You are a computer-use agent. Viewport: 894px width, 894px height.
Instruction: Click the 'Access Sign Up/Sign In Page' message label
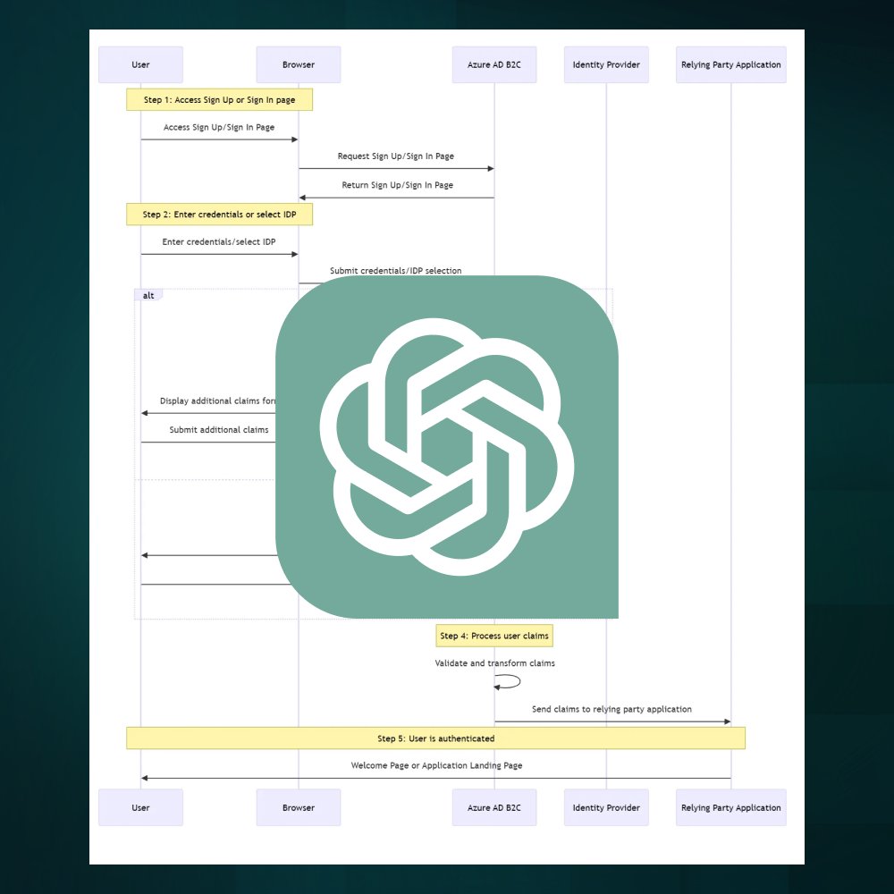(219, 127)
